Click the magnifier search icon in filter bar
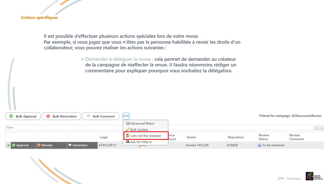 click(x=316, y=128)
